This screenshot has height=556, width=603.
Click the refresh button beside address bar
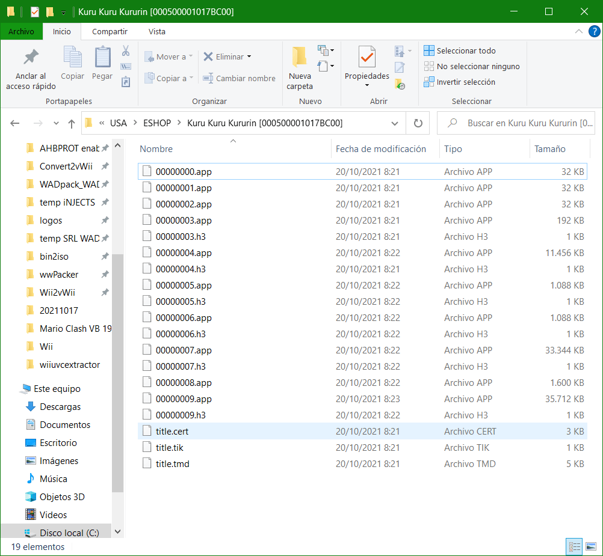(x=418, y=123)
